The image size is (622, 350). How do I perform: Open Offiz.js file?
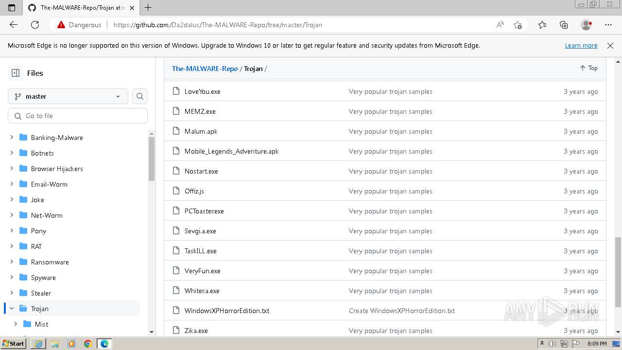tap(194, 191)
